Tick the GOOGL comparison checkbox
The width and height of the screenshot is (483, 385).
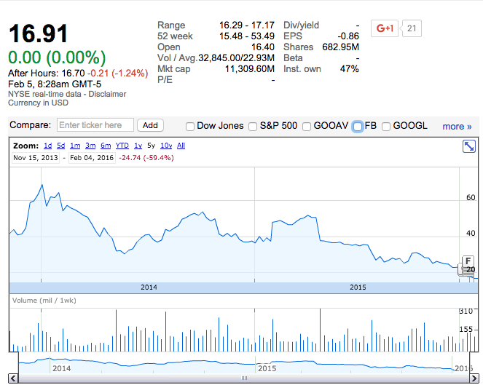coord(386,126)
